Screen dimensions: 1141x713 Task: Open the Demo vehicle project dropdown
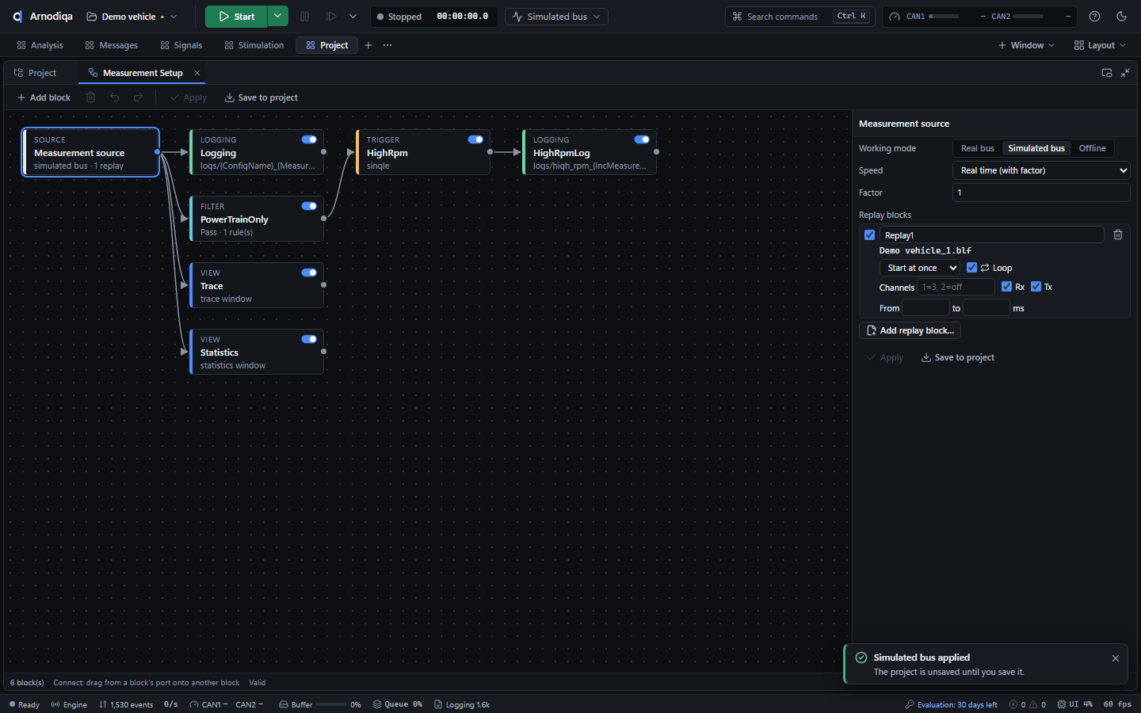(132, 17)
